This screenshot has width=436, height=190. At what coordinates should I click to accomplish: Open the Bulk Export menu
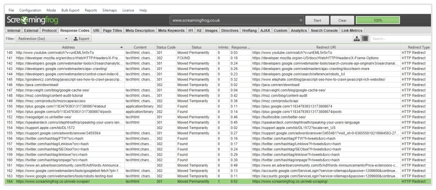70,10
